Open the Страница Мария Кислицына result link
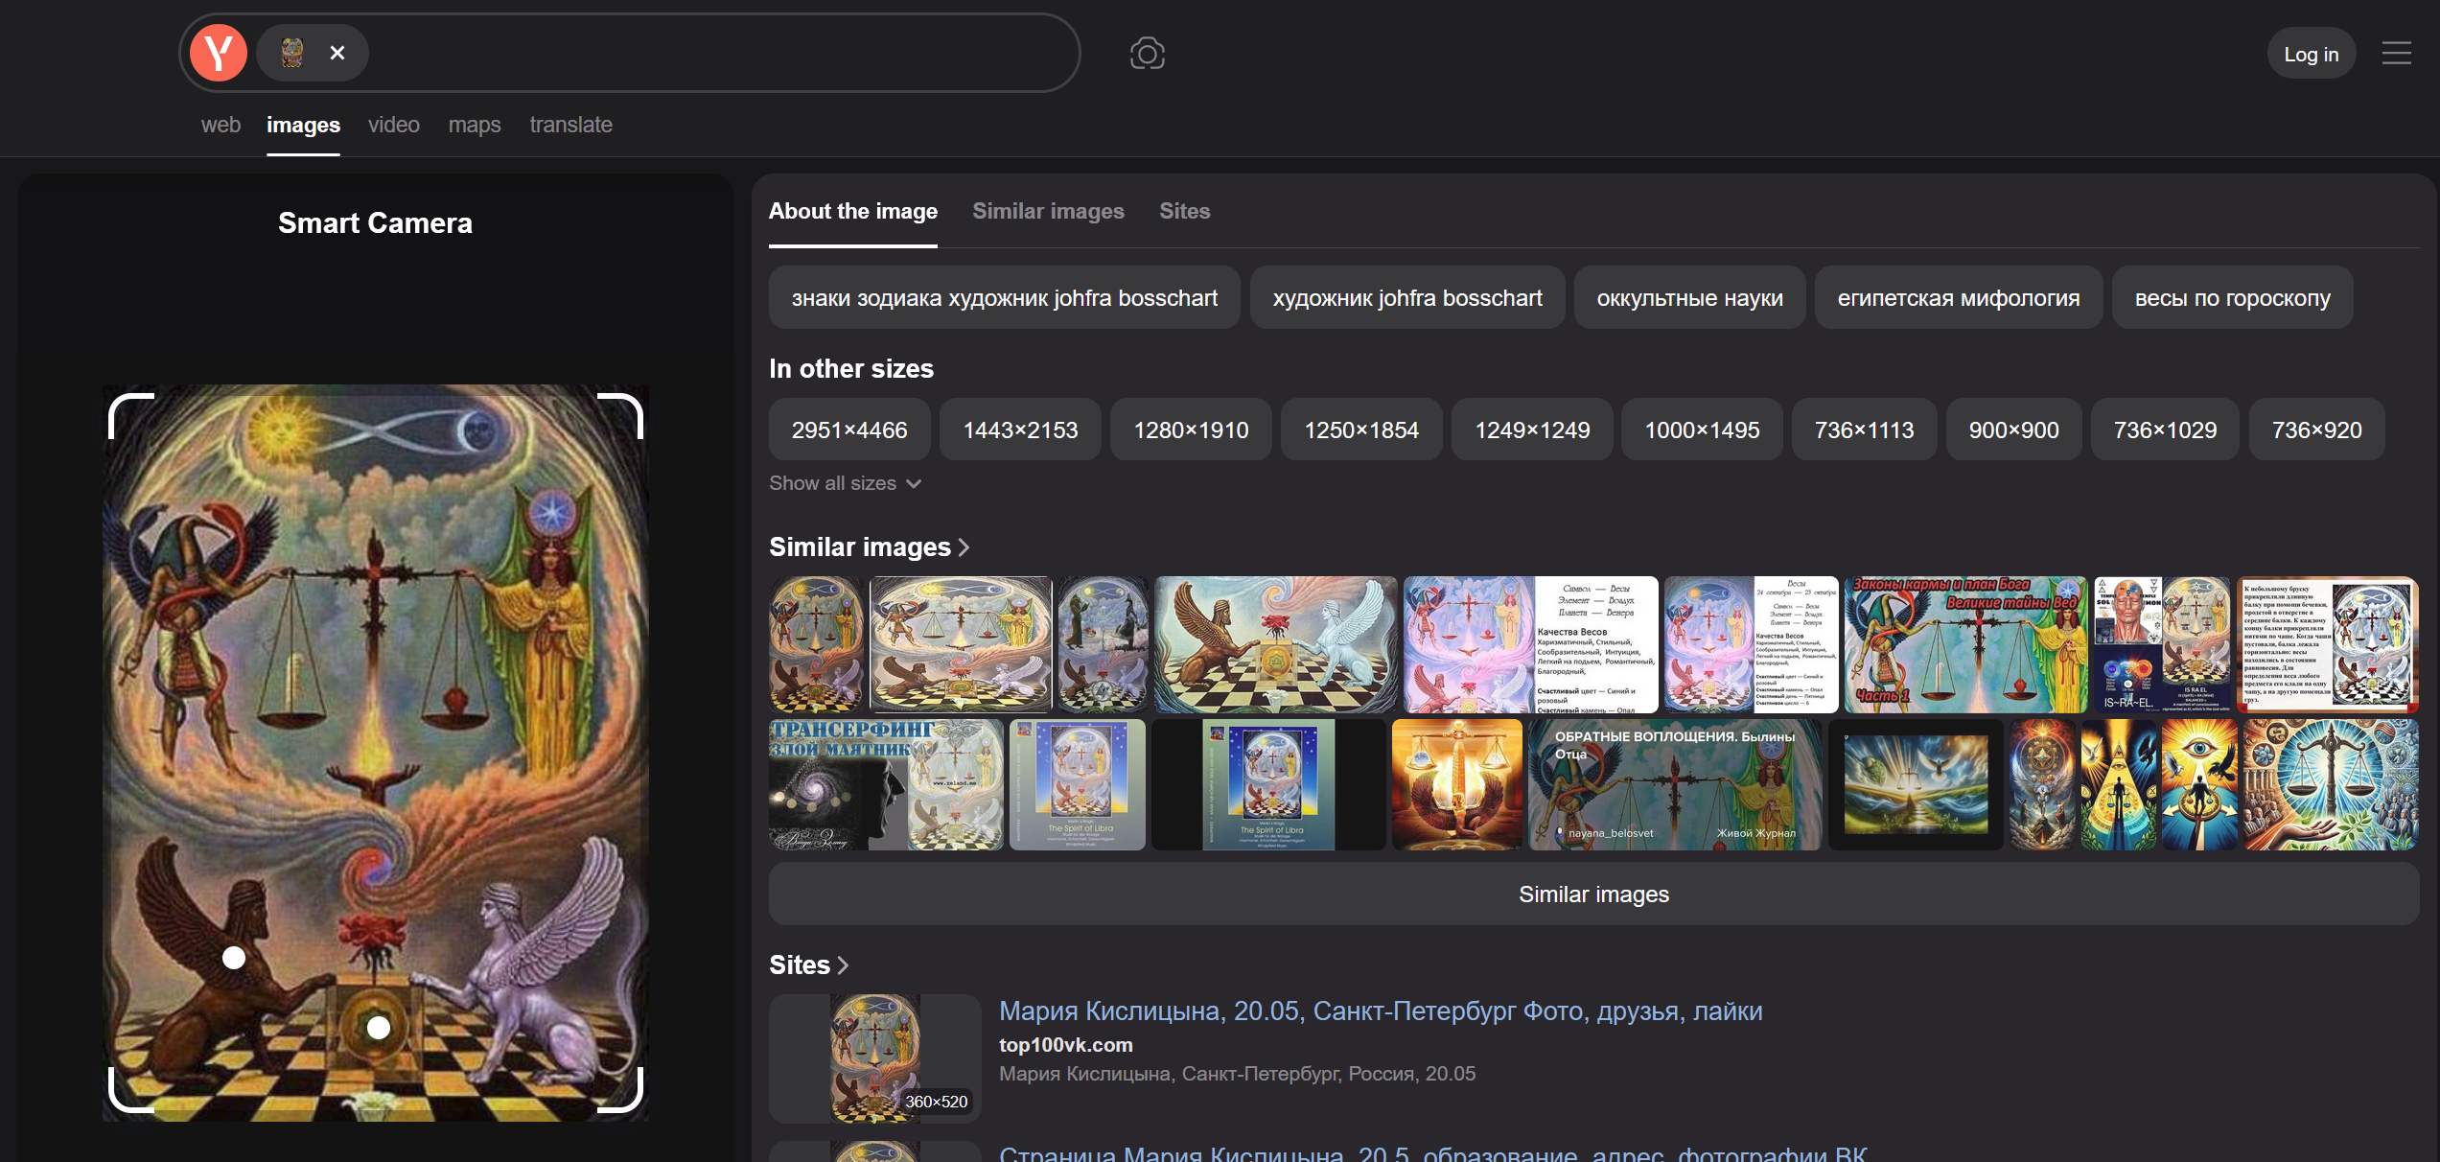 tap(1432, 1153)
